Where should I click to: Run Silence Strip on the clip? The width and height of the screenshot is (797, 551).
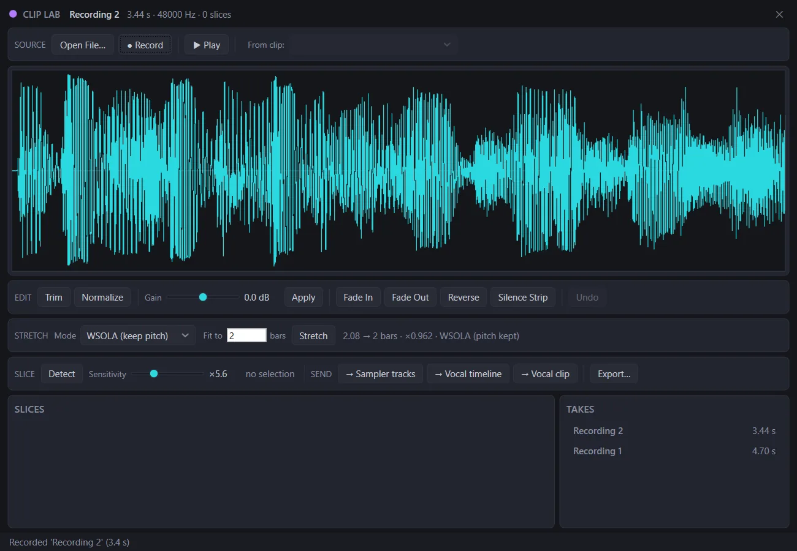pyautogui.click(x=523, y=297)
